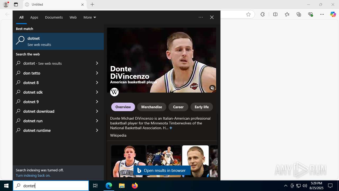Open the Wikipedia source link

118,135
